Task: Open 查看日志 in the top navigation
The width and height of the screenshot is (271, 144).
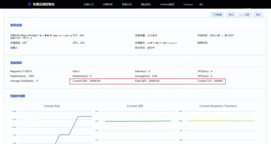Action: [127, 4]
